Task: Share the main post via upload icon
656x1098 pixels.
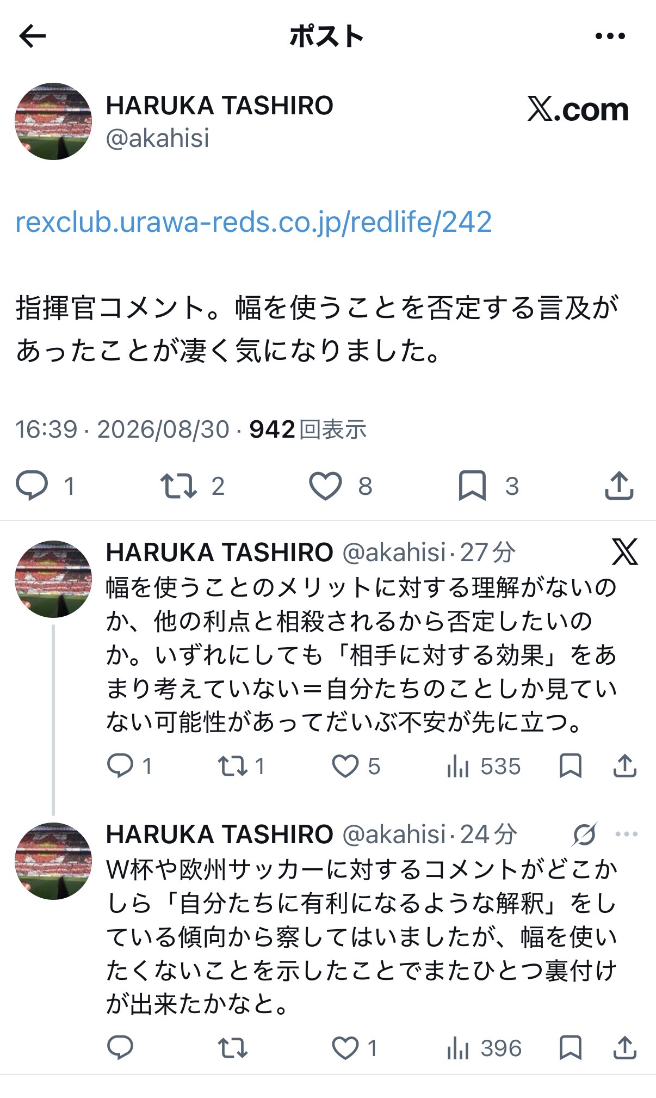Action: click(x=619, y=485)
